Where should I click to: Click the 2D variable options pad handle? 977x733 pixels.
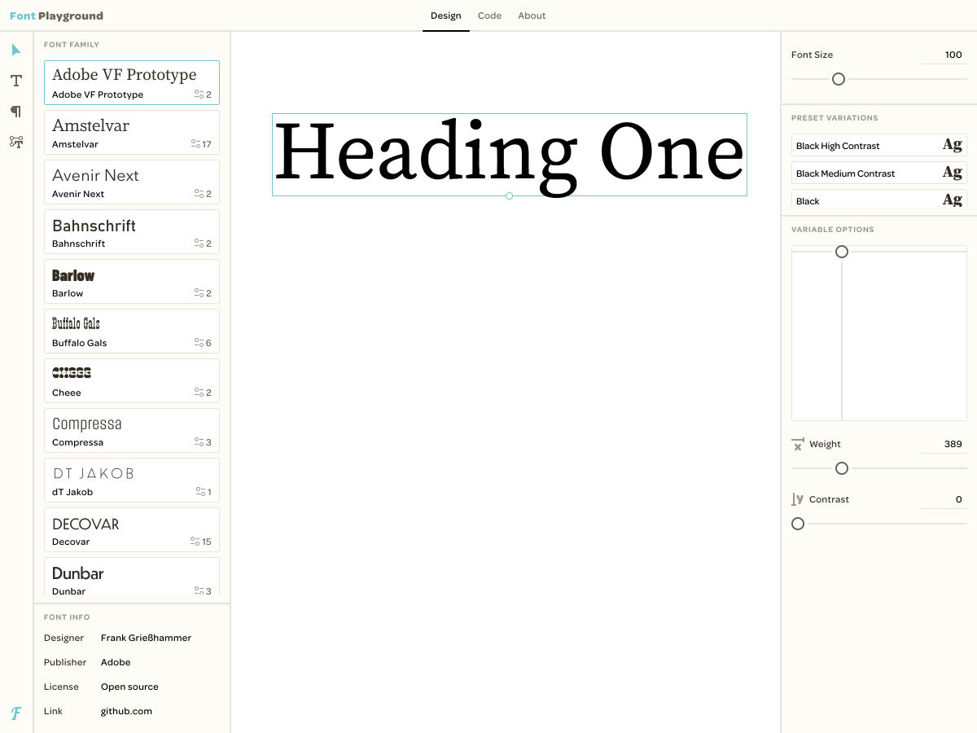pos(842,252)
